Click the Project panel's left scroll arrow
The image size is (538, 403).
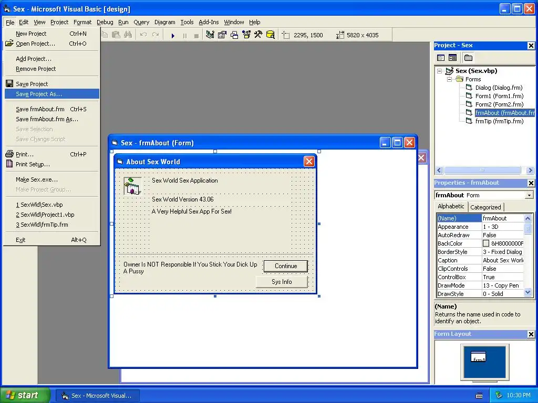(439, 171)
